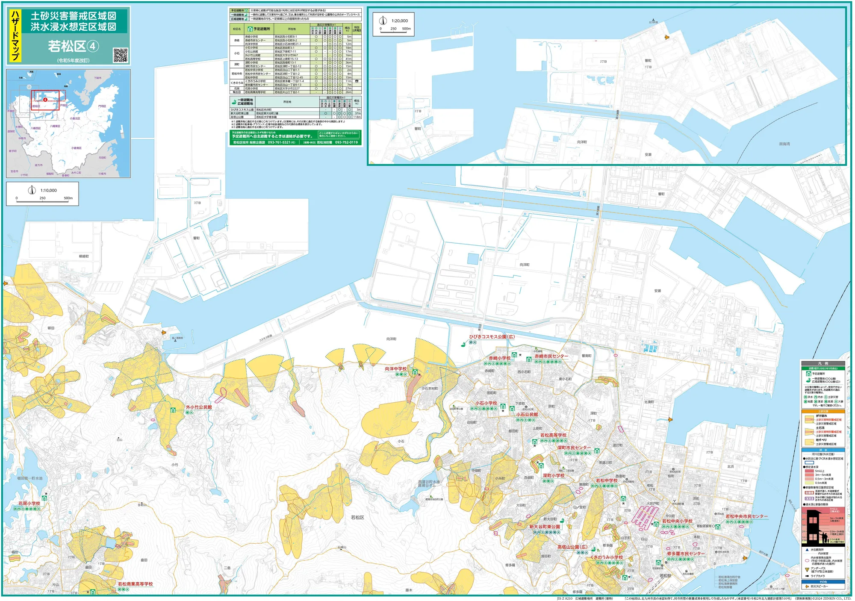Click the shelter icon next to 向洋中学校 map label
Image resolution: width=855 pixels, height=601 pixels.
(x=415, y=372)
